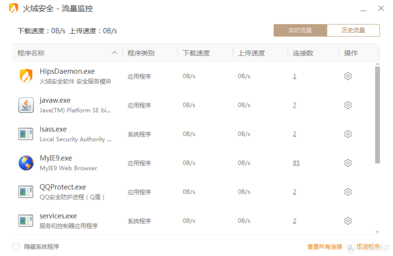393x256 pixels.
Task: Sort by the 下载速度 column header
Action: pos(196,53)
